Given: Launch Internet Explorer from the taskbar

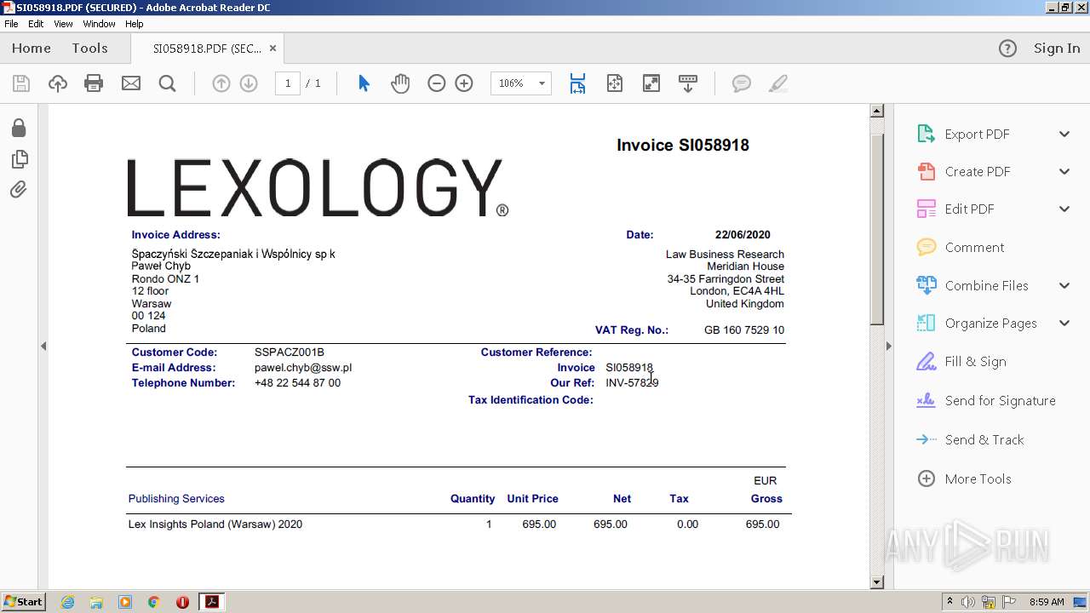Looking at the screenshot, I should (67, 602).
